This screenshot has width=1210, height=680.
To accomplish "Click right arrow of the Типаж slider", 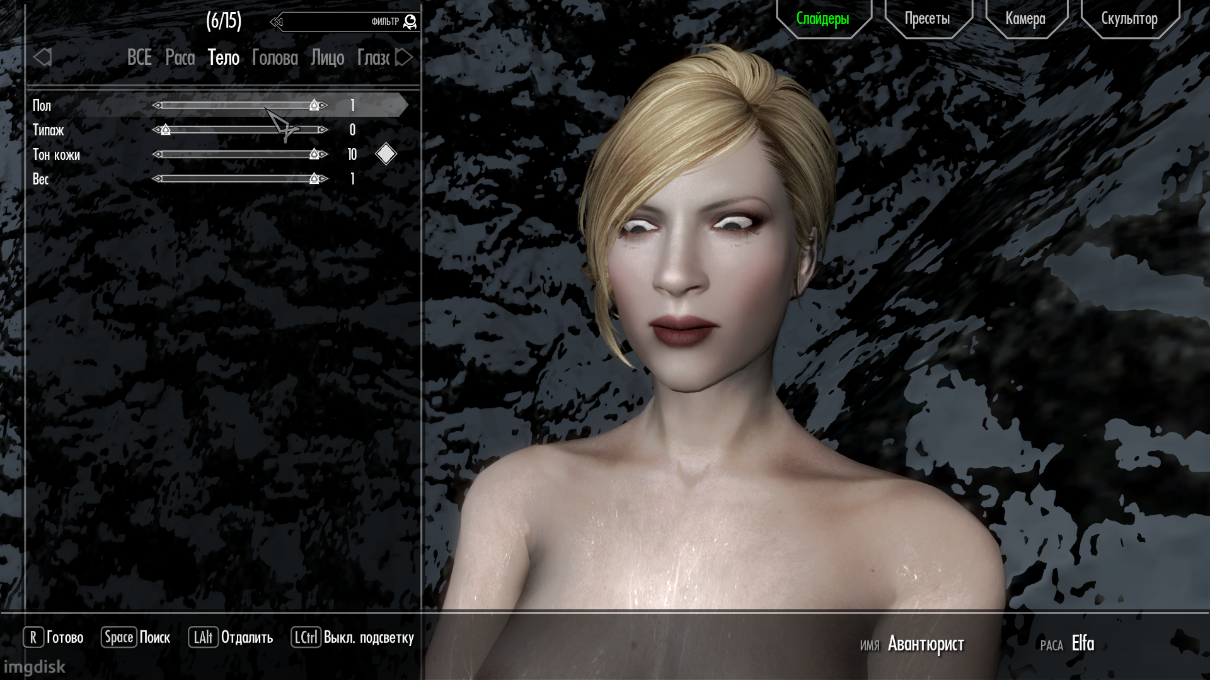I will pos(323,130).
